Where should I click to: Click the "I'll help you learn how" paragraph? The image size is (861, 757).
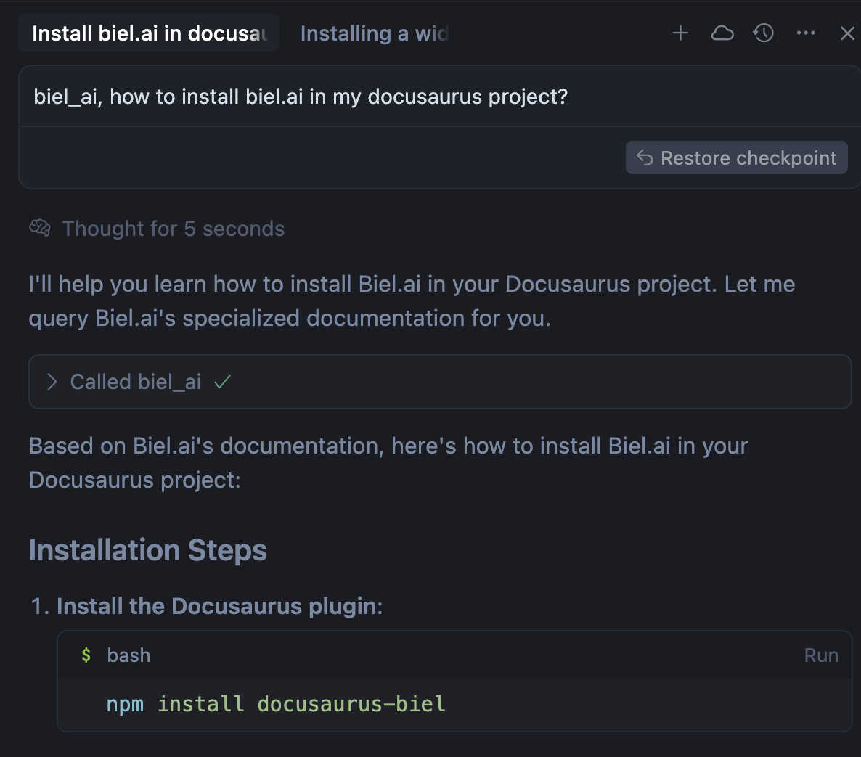click(412, 300)
